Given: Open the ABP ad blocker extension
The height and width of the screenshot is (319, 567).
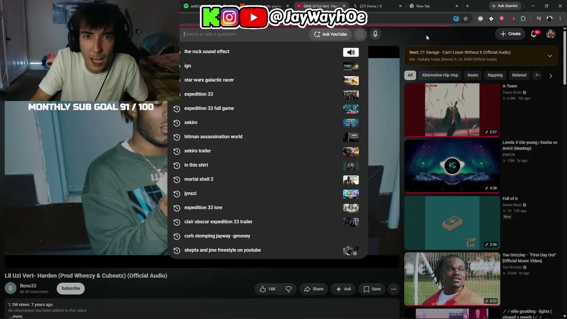Looking at the screenshot, I should coord(481,19).
